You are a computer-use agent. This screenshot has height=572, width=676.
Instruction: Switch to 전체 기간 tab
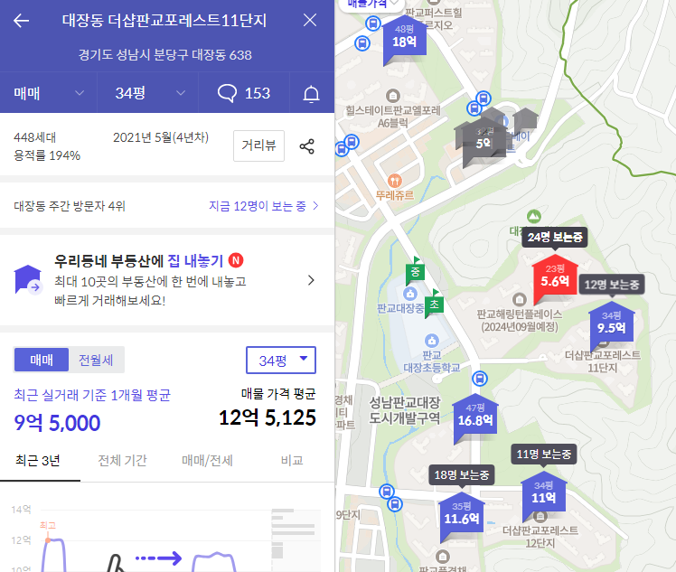click(x=122, y=461)
